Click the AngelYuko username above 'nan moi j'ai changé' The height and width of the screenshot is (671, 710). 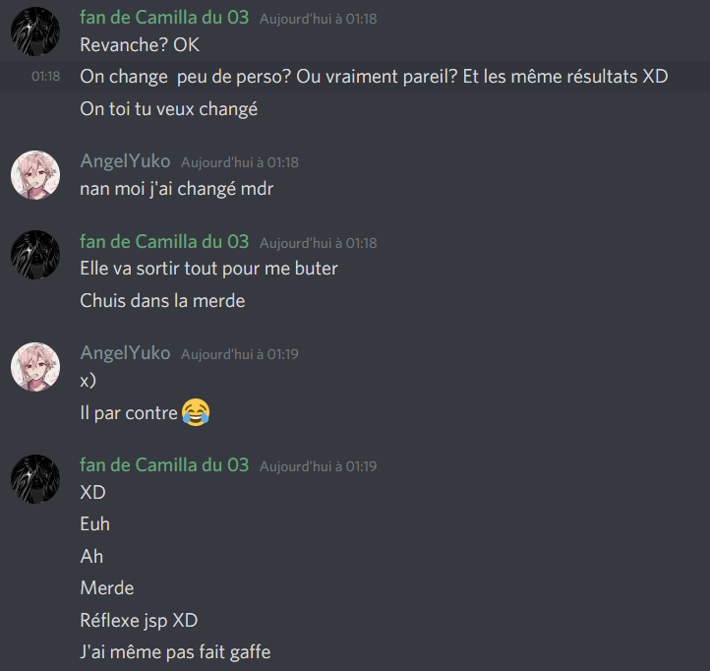[x=125, y=161]
